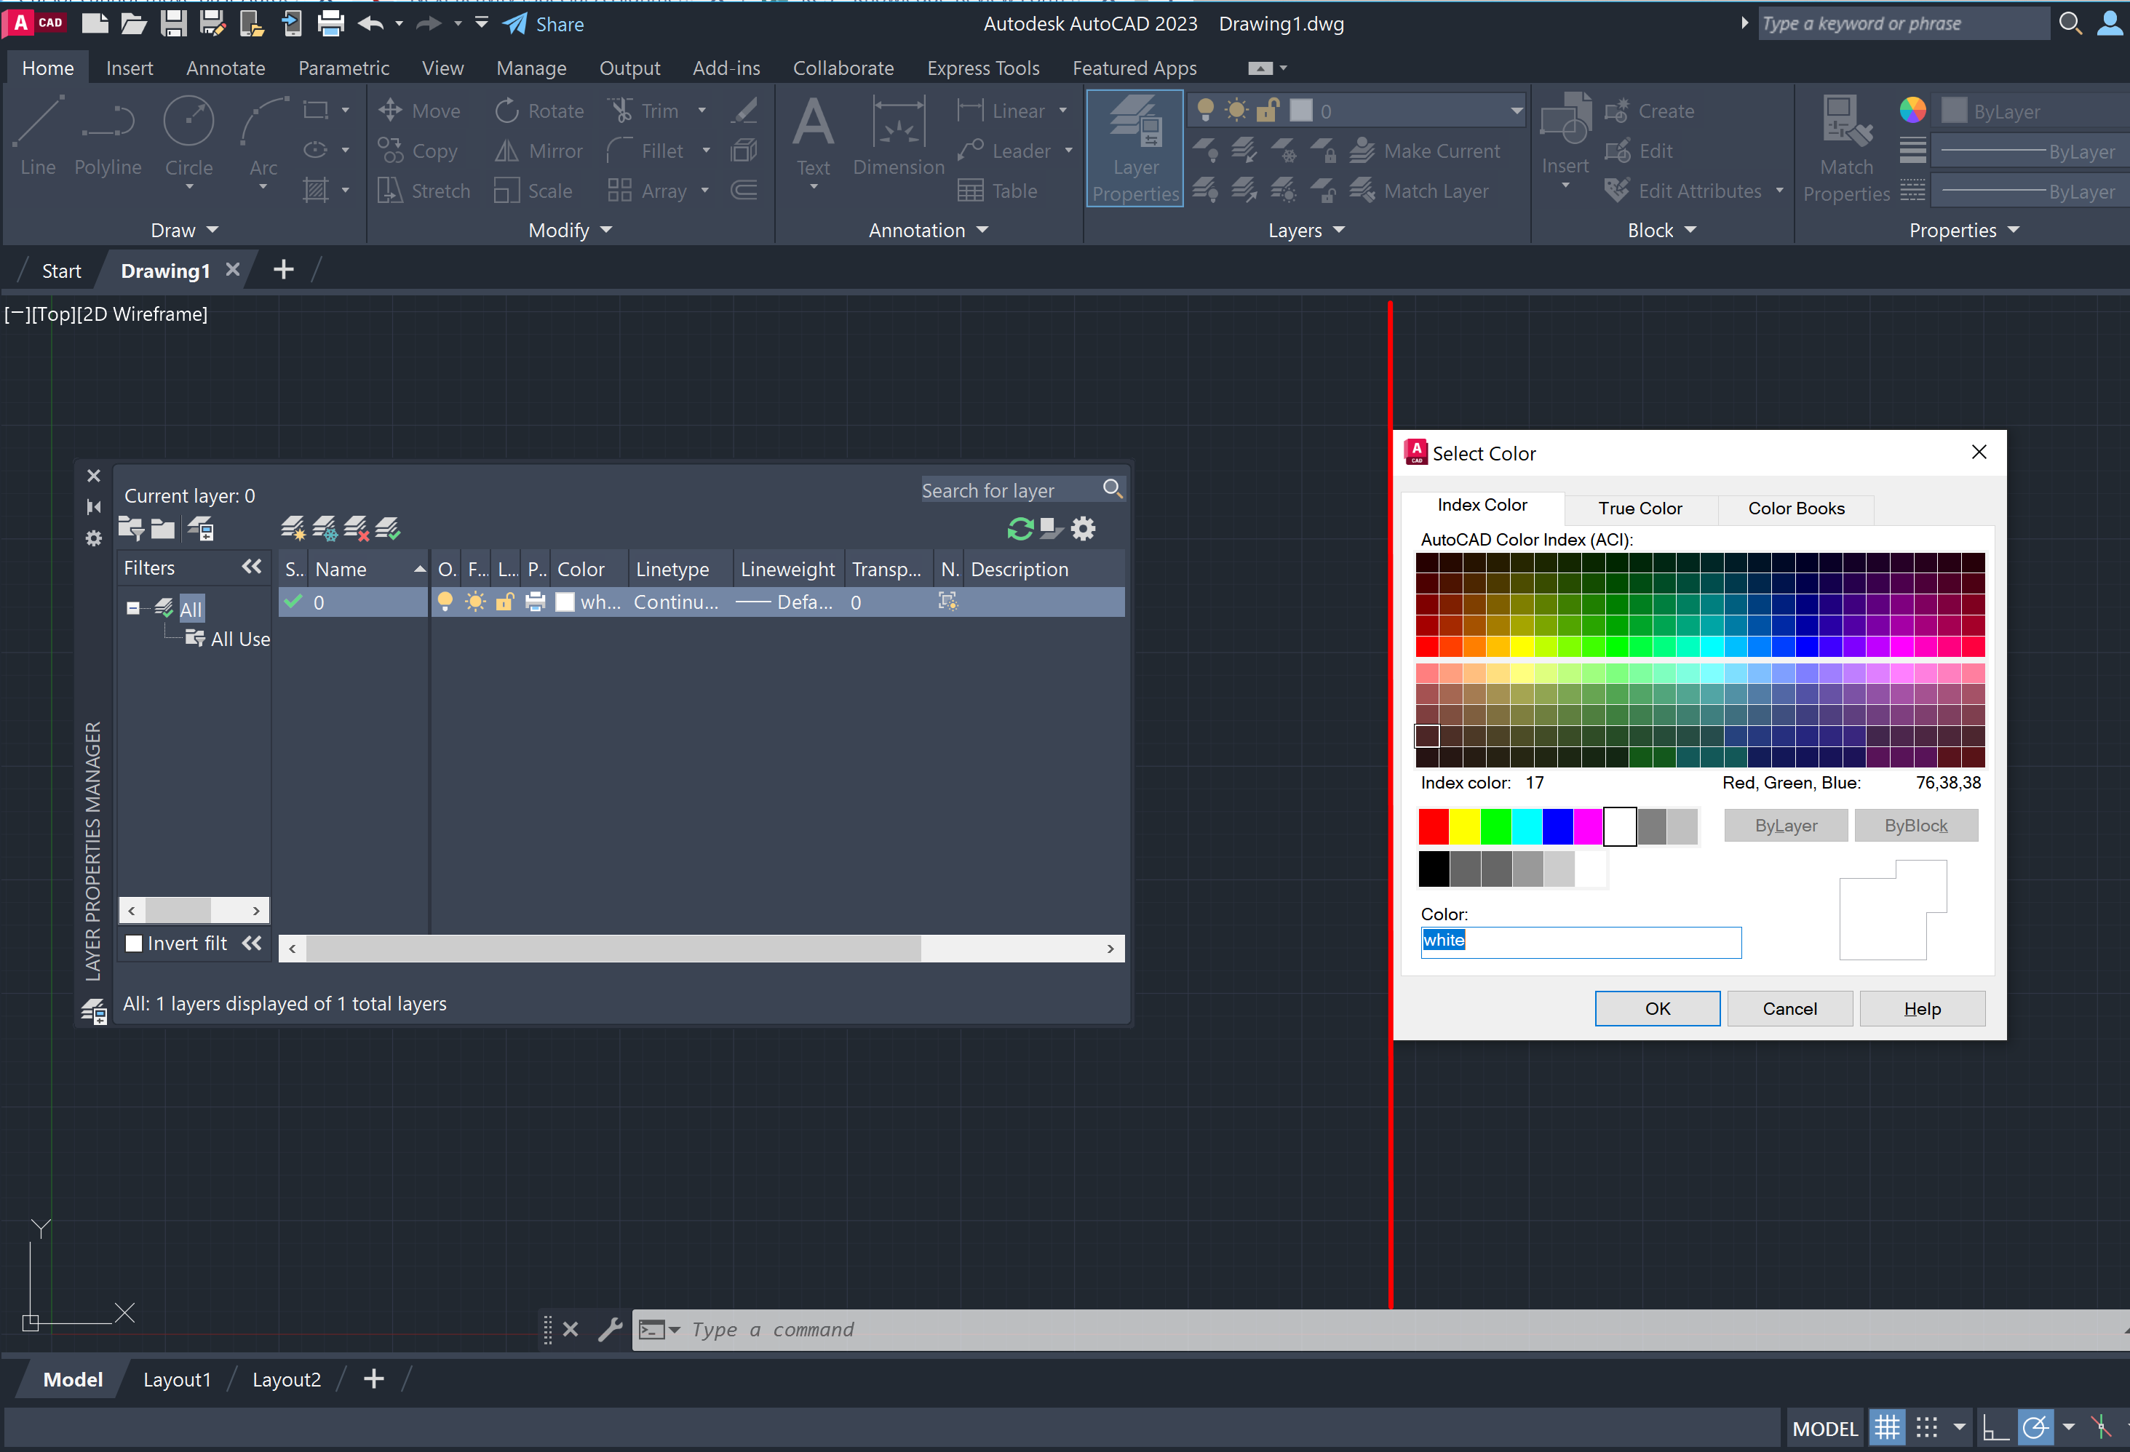Expand the Circle tool dropdown

188,188
